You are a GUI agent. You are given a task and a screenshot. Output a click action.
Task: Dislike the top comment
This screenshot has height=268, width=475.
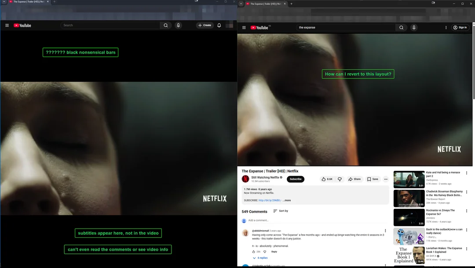point(264,251)
